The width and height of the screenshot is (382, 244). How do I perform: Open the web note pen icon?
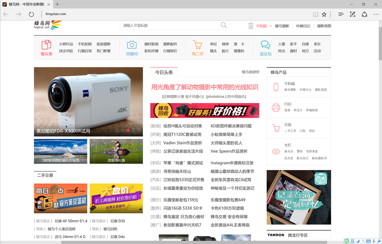click(x=353, y=14)
